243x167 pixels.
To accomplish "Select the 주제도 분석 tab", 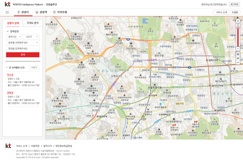I will [x=33, y=23].
